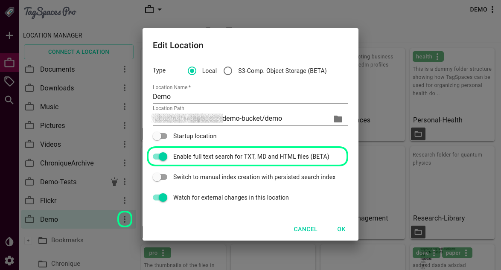Screen dimensions: 501x270
Task: Select S3-Comp. Object Storage radio button
Action: (228, 71)
